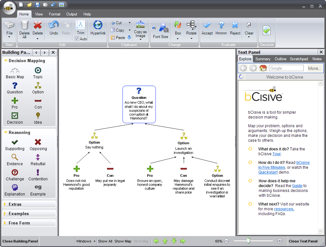The image size is (326, 247).
Task: Choose the green Pro plus icon in panel
Action: pyautogui.click(x=15, y=100)
